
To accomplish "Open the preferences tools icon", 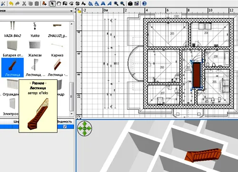I will pos(3,3).
